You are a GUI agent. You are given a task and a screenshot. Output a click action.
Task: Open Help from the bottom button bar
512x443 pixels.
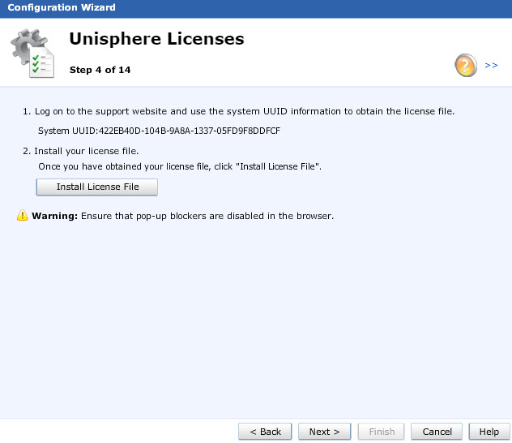pos(489,432)
